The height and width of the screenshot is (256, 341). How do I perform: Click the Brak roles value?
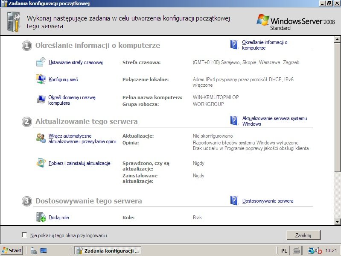(x=197, y=218)
